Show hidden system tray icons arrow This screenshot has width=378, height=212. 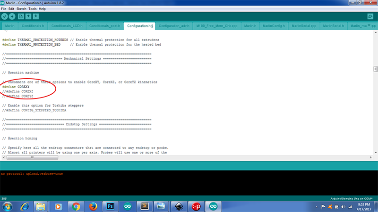pyautogui.click(x=317, y=207)
